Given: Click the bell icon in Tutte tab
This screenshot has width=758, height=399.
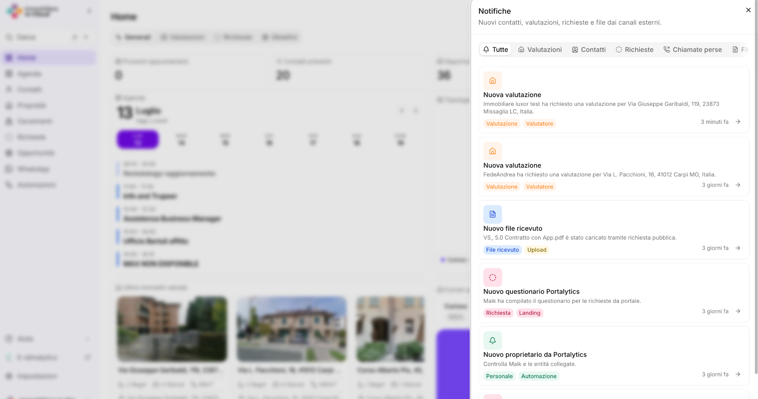Looking at the screenshot, I should click(x=486, y=50).
